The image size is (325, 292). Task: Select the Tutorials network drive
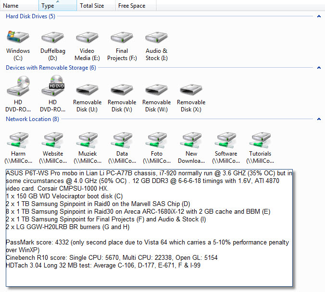click(x=260, y=140)
